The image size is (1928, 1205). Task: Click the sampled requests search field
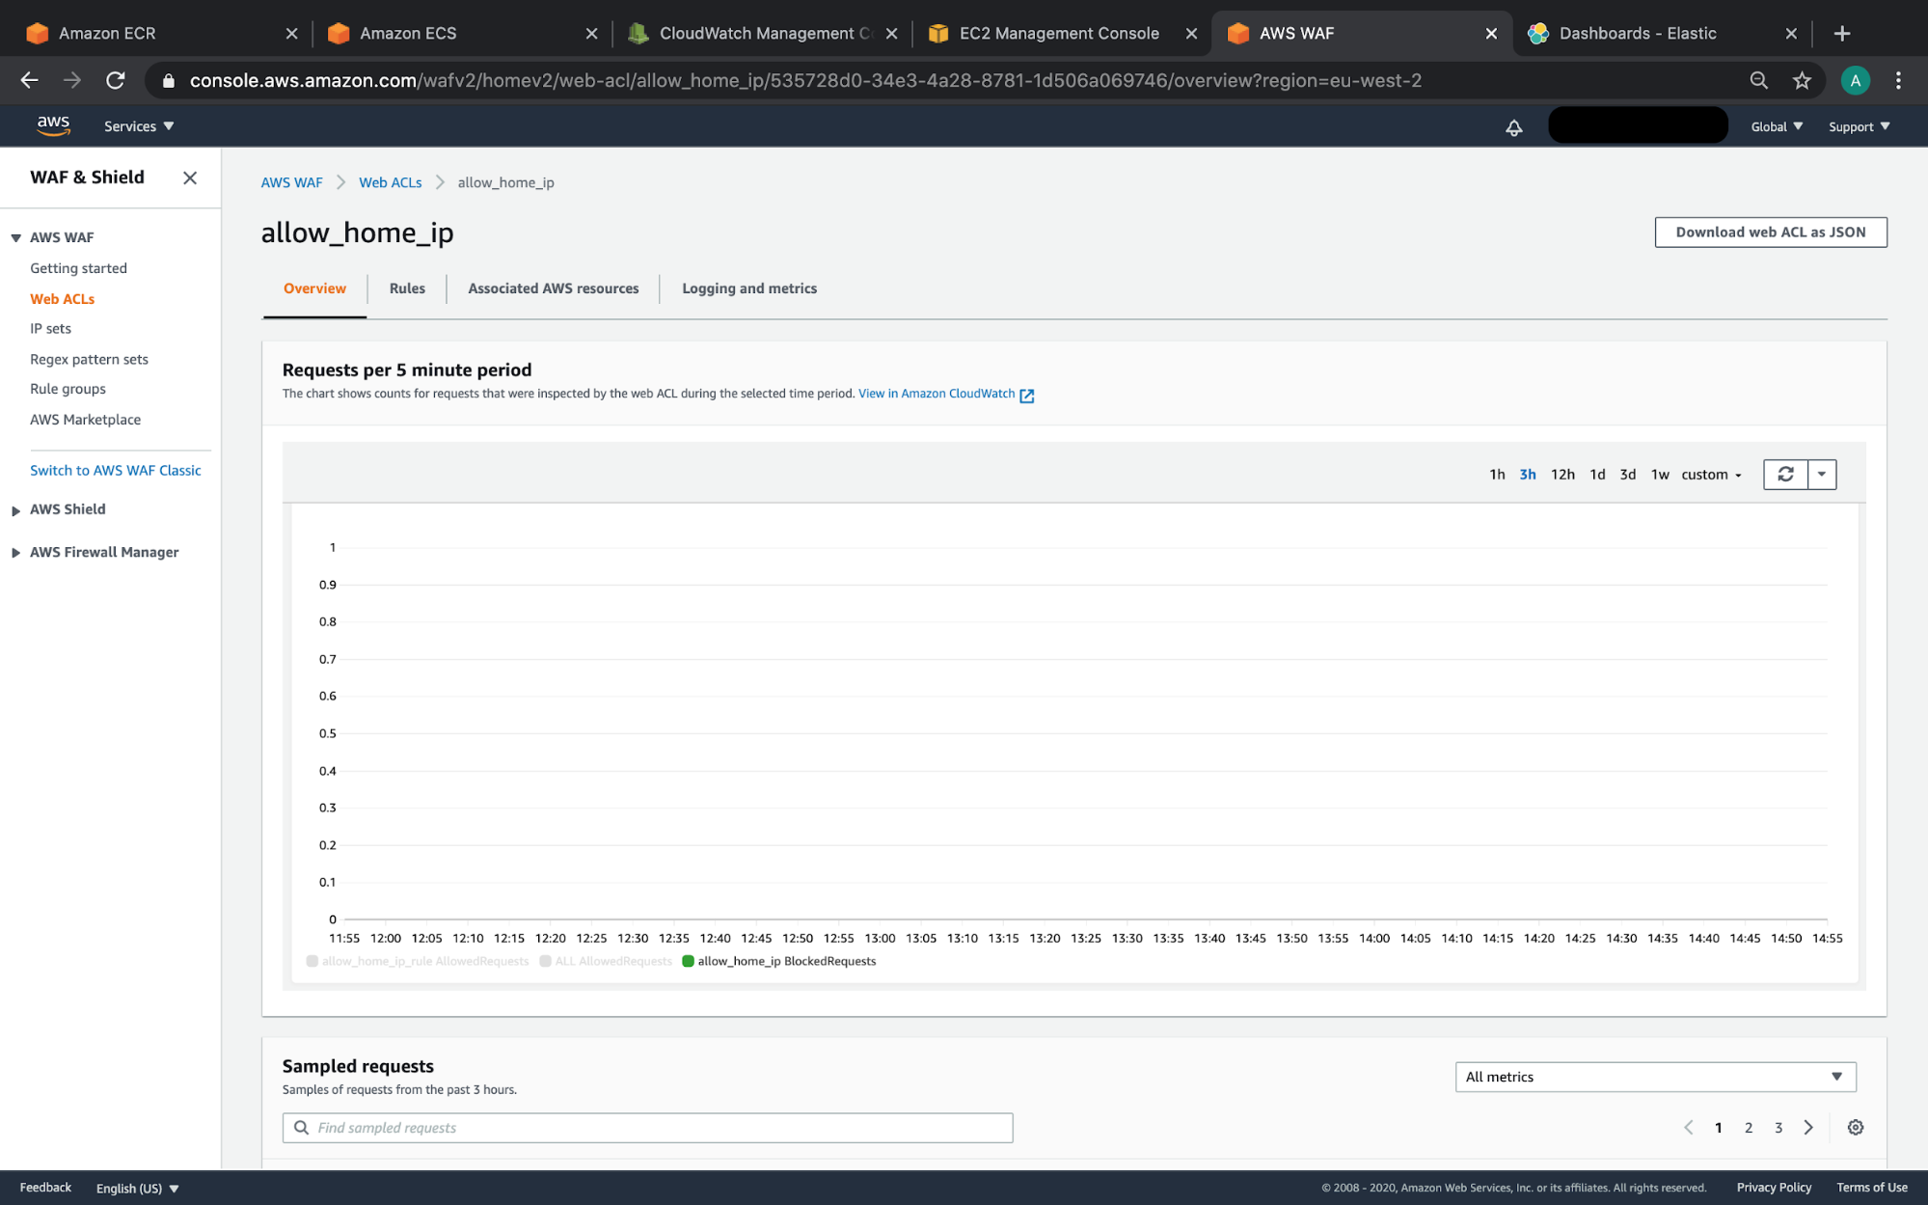(646, 1127)
